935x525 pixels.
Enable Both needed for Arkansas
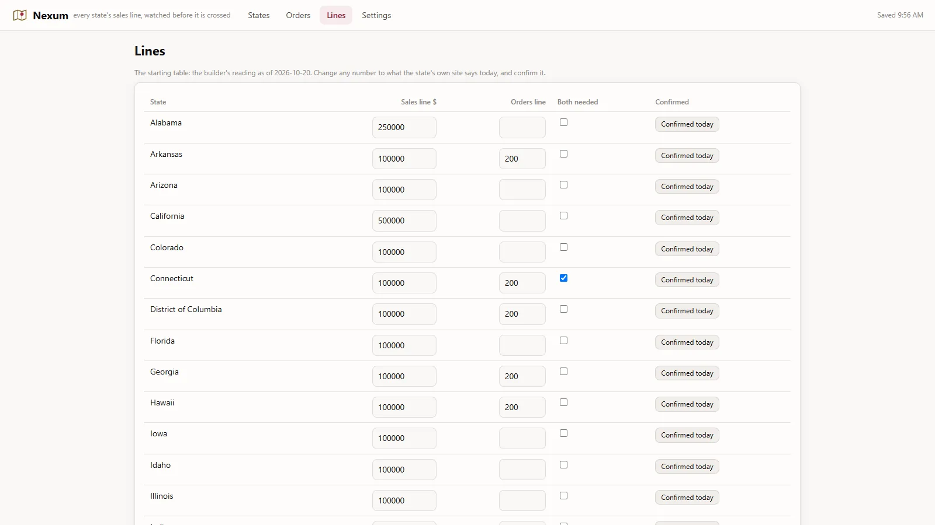pos(563,154)
